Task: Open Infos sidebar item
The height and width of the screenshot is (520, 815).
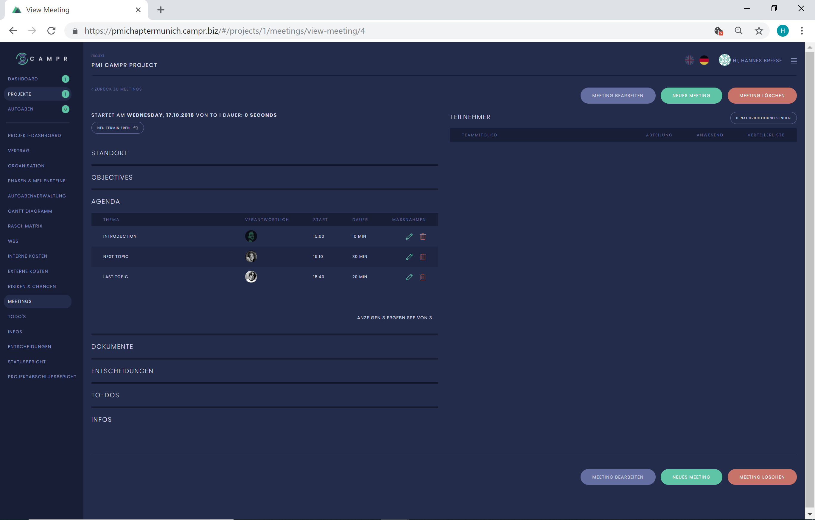Action: (15, 332)
